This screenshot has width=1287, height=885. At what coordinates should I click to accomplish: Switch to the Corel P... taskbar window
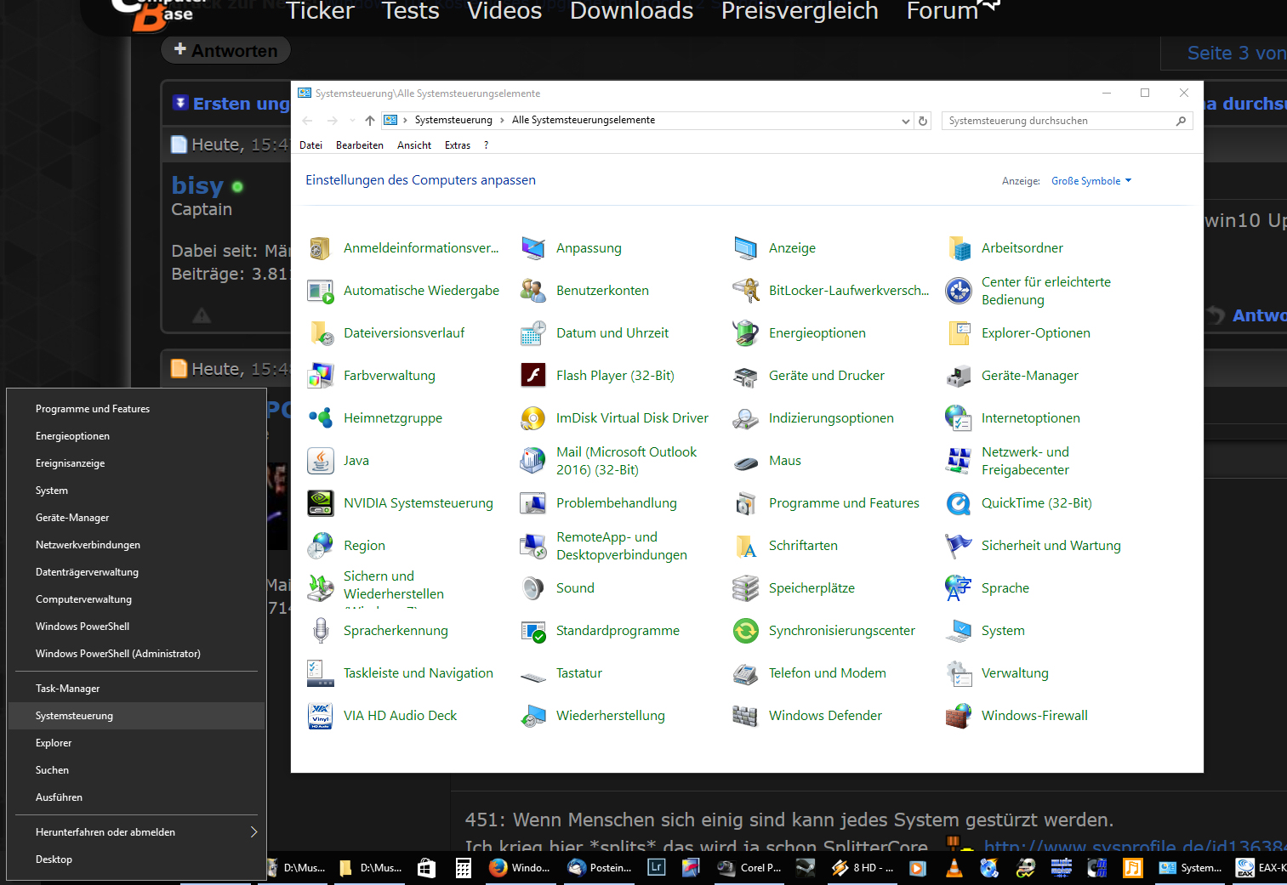(750, 867)
